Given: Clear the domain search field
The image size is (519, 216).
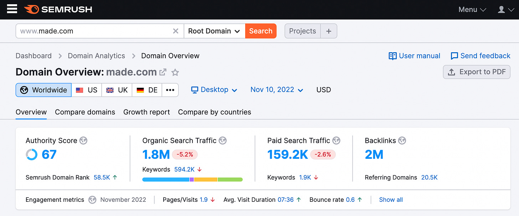Looking at the screenshot, I should coord(175,31).
